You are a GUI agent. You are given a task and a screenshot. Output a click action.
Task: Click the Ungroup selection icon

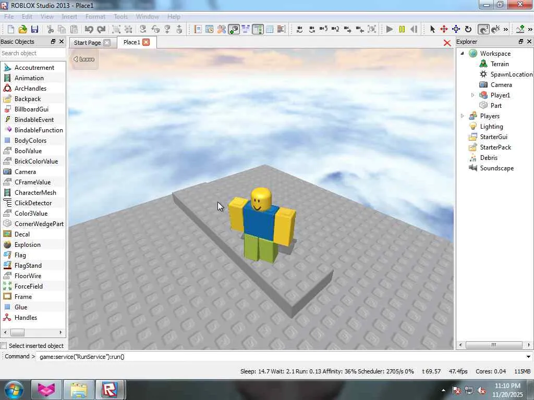(x=128, y=29)
